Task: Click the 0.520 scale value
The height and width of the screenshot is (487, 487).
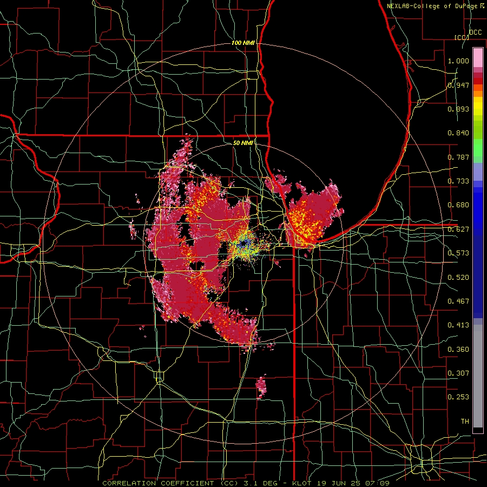Action: pos(458,278)
